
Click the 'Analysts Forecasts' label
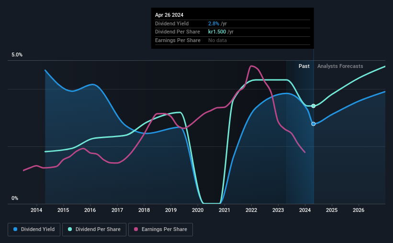tap(340, 66)
